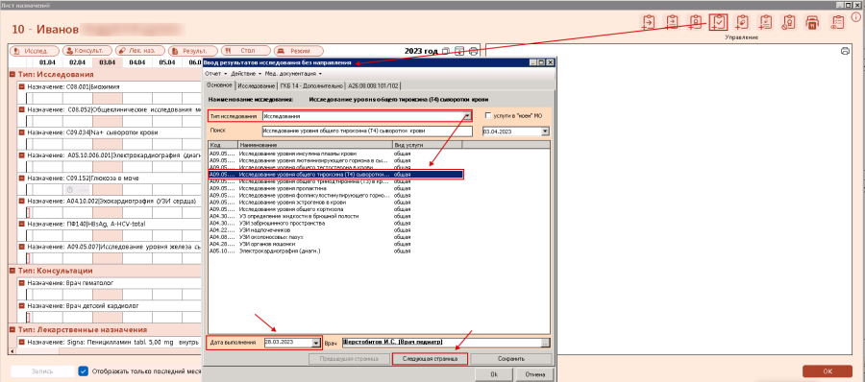Image resolution: width=865 pixels, height=382 pixels.
Task: Click the printer icon in right panel
Action: click(x=845, y=51)
